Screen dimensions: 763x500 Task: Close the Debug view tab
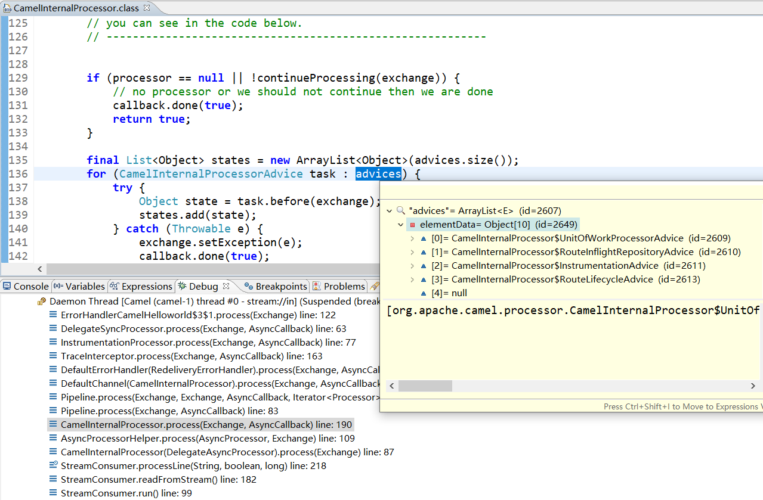pyautogui.click(x=226, y=286)
